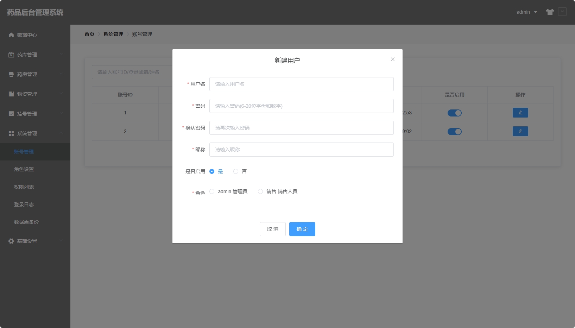Collapse 系统管理 submenu arrow
Viewport: 575px width, 328px height.
click(62, 133)
